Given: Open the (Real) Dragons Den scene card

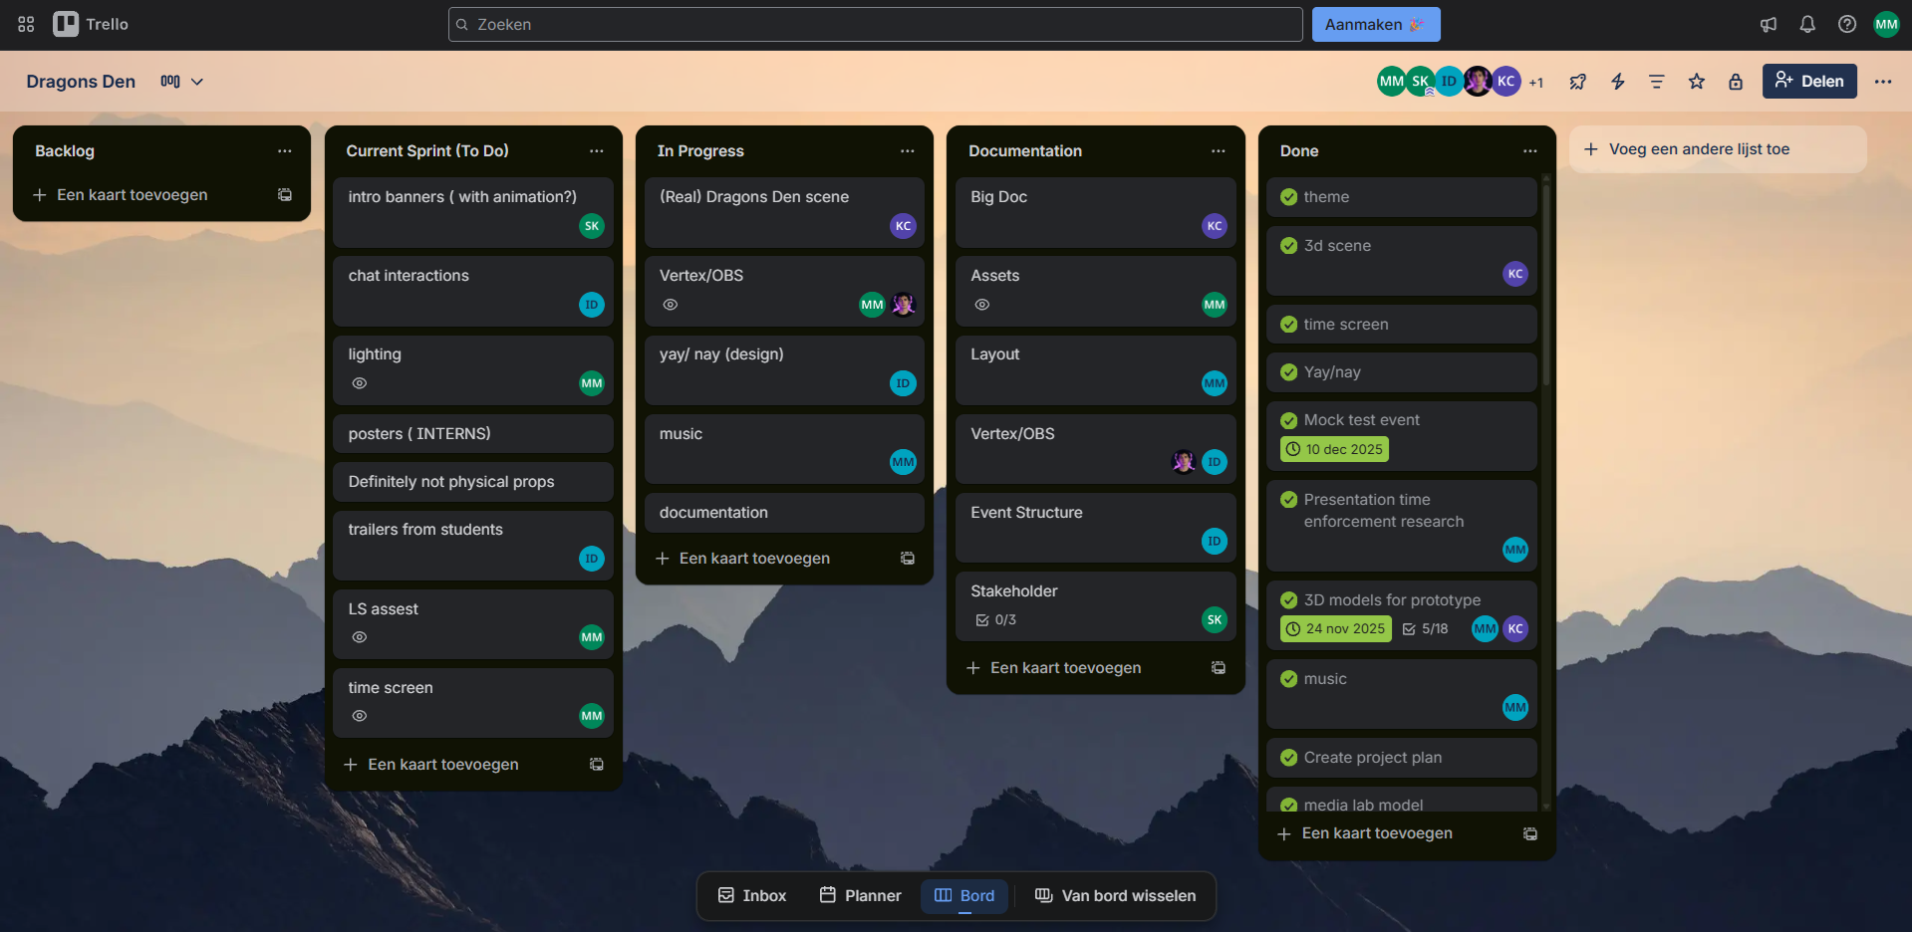Looking at the screenshot, I should (x=784, y=212).
